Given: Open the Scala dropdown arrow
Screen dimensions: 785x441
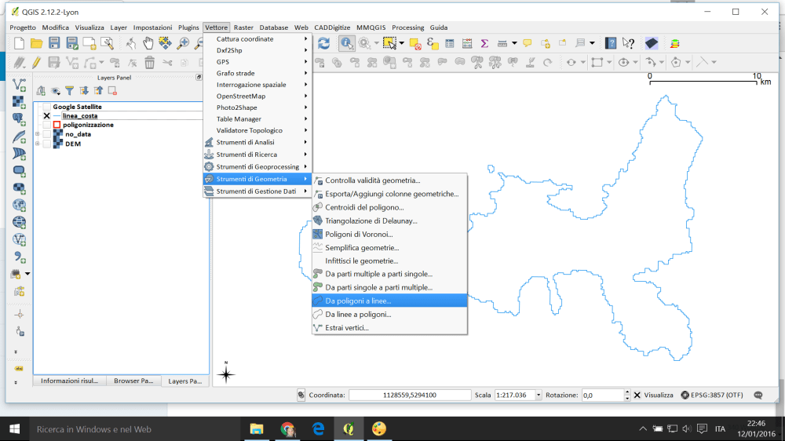Looking at the screenshot, I should (x=542, y=395).
